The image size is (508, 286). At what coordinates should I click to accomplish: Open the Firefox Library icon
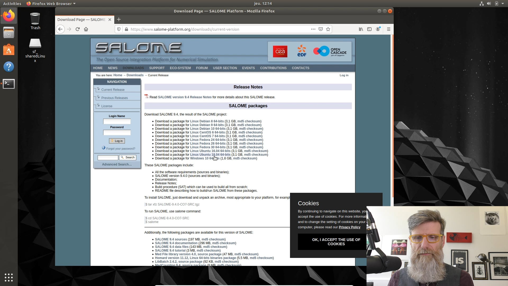tap(361, 29)
